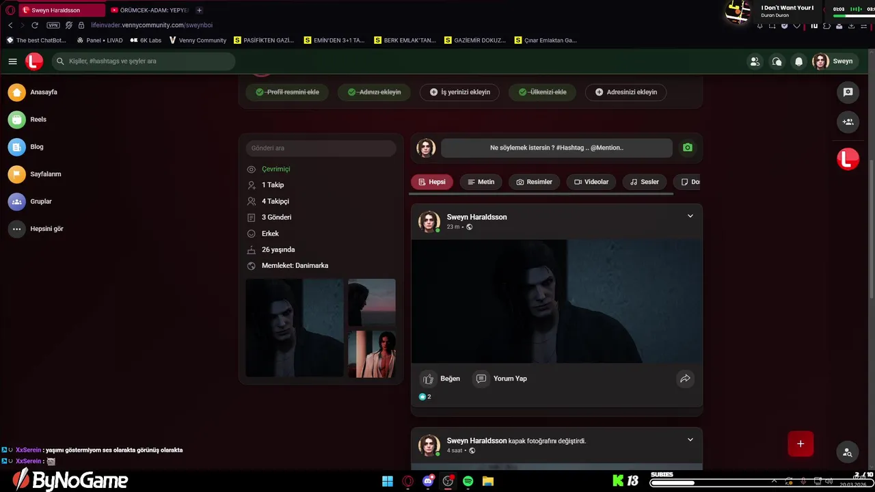Open the Panel • LIVAD bookmark
Viewport: 875px width, 492px height.
[100, 40]
